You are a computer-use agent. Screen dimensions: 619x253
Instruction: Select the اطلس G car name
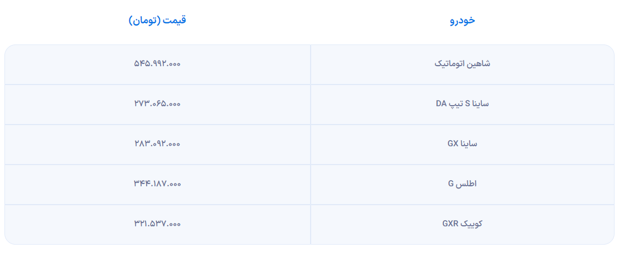(462, 183)
